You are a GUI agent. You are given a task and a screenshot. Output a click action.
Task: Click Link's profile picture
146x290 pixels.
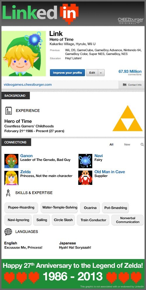tap(24, 54)
